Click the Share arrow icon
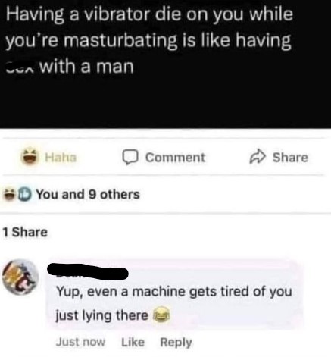Screen dimensions: 331x357 tap(258, 157)
